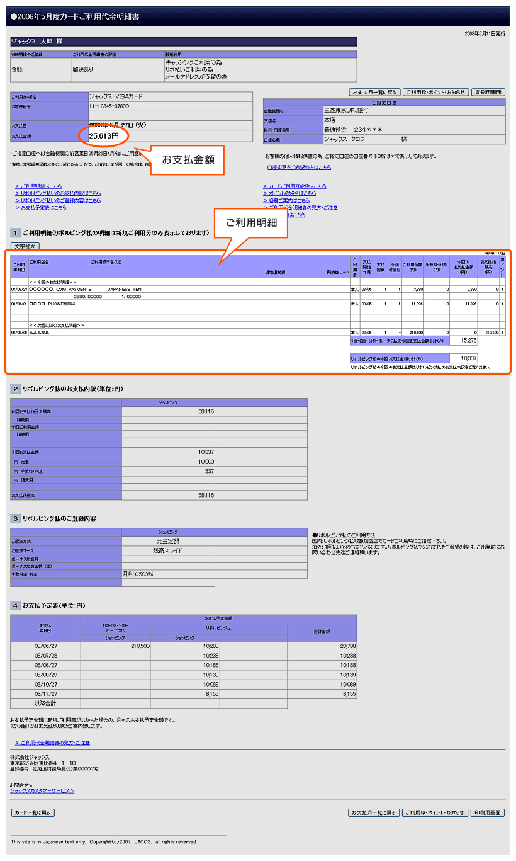Image resolution: width=516 pixels, height=861 pixels.
Task: Select the payment amount 25,613円
Action: [x=104, y=135]
